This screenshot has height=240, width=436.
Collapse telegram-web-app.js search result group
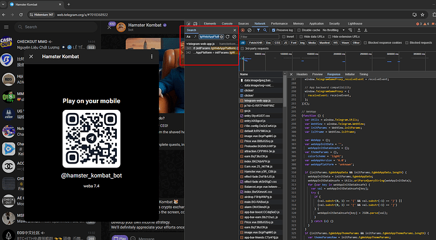point(187,44)
